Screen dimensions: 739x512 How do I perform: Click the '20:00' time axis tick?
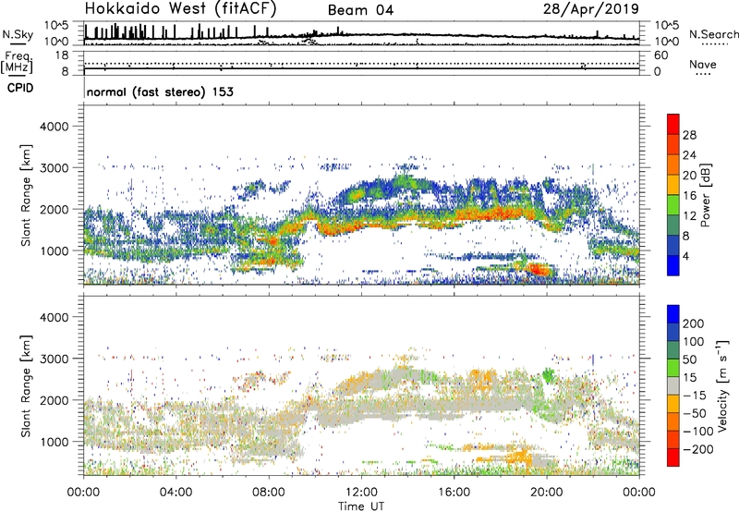coord(547,493)
